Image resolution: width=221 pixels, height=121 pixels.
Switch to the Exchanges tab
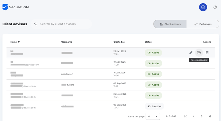click(x=203, y=24)
